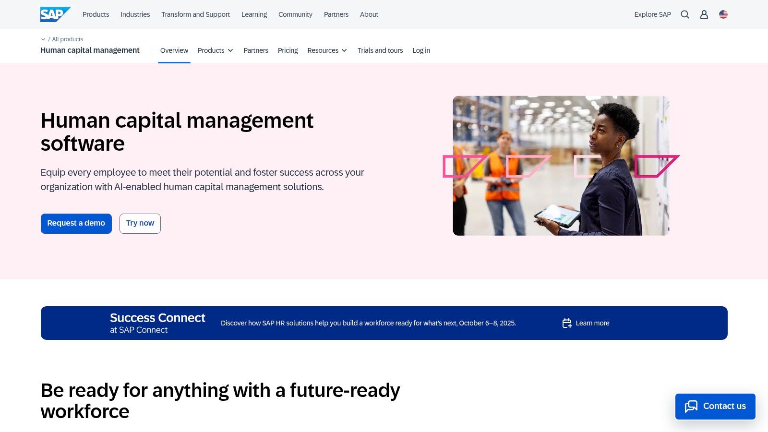Click the SAP logo
768x432 pixels.
click(x=55, y=14)
